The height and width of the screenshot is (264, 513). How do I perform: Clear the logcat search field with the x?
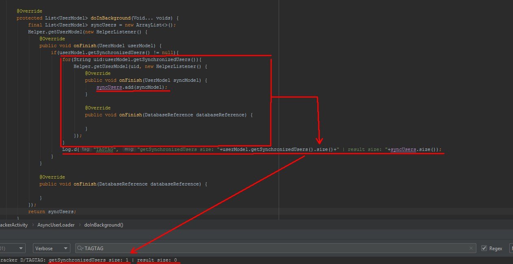(471, 248)
